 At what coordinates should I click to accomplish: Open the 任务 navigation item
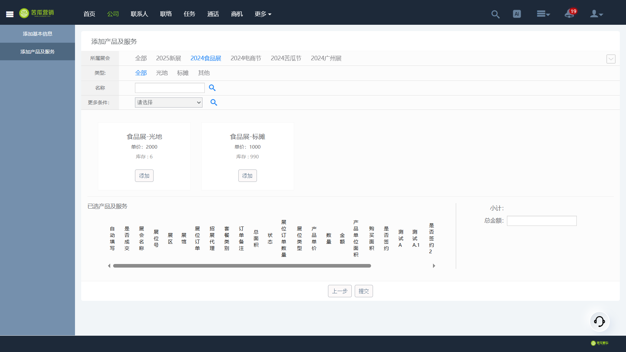189,14
